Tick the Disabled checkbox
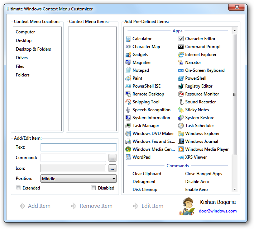Screen dimensions: 254x229 pos(94,188)
